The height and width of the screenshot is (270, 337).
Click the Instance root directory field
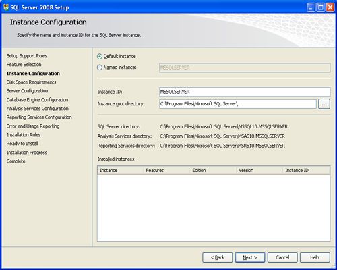pos(238,104)
